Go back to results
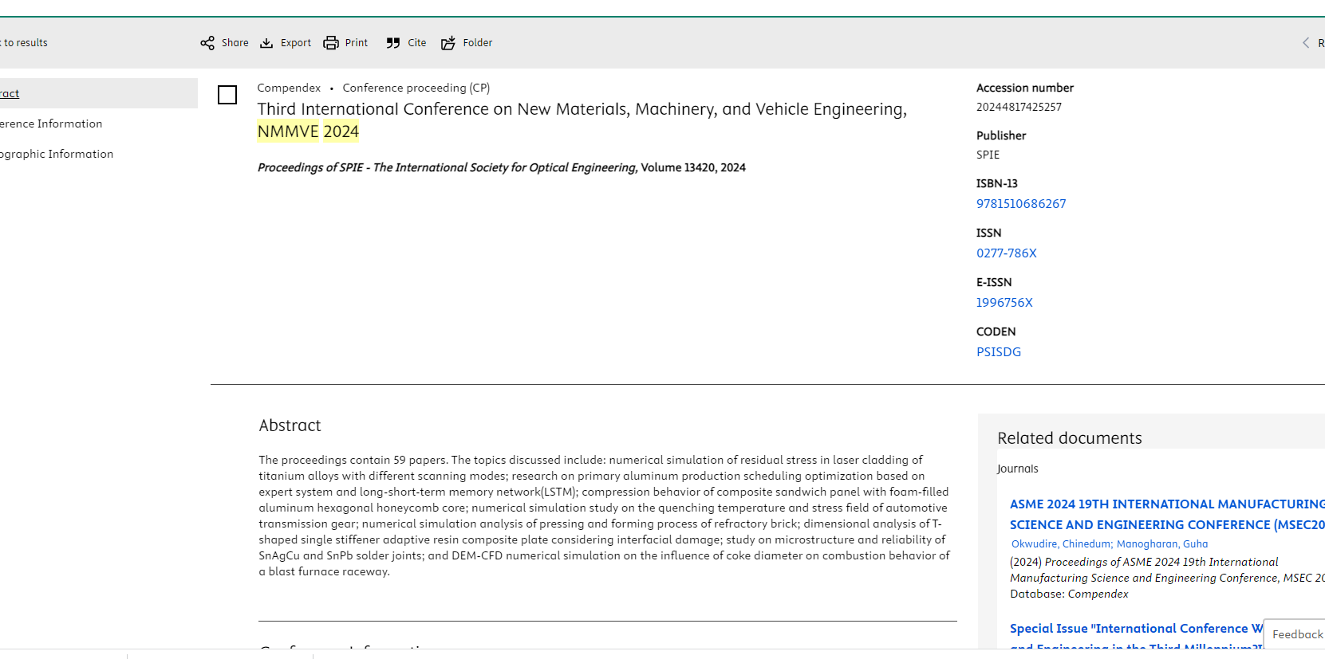The width and height of the screenshot is (1325, 659). [x=26, y=43]
